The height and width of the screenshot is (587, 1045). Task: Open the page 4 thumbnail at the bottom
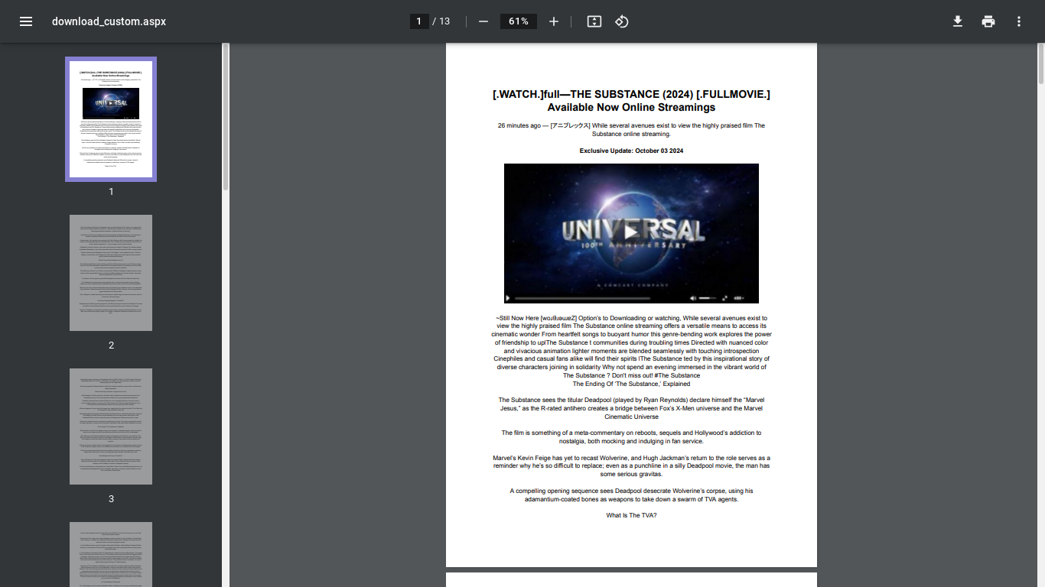tap(111, 554)
